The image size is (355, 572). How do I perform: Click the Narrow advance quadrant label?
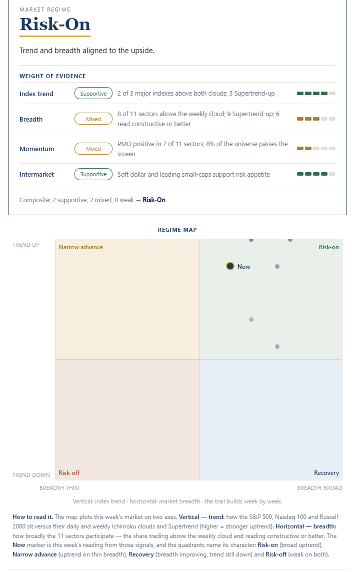[81, 247]
